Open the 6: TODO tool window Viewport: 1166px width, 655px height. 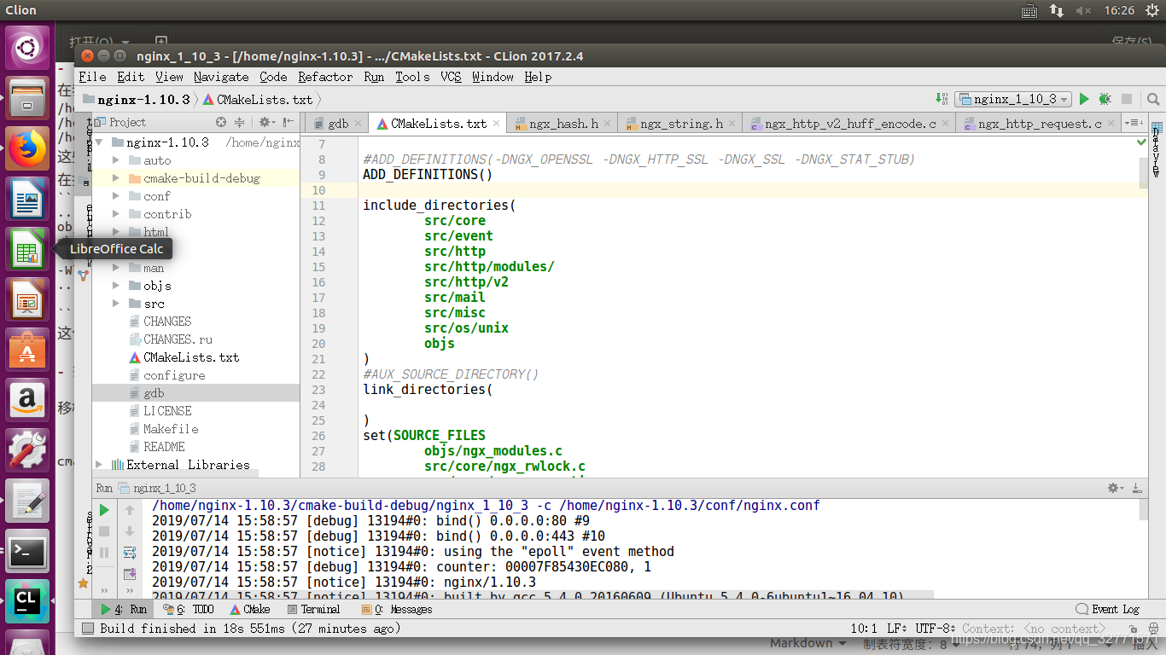[x=188, y=610]
